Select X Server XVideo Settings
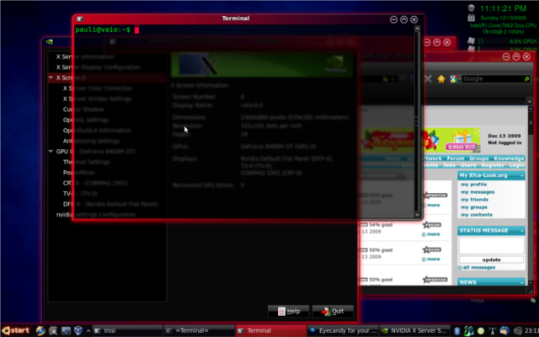This screenshot has width=539, height=337. click(98, 99)
